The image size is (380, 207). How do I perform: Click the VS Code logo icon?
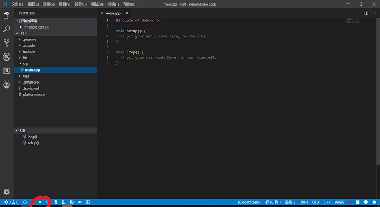pos(5,4)
